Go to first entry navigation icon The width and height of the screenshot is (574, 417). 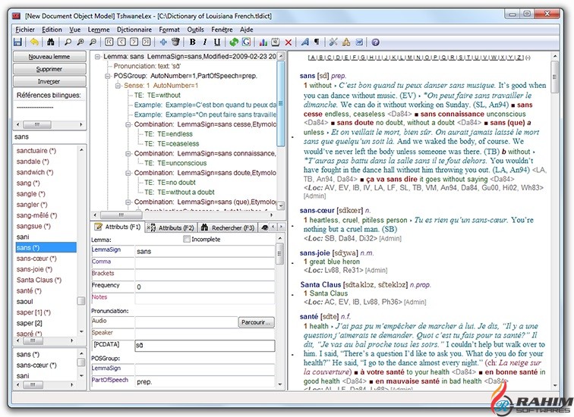pyautogui.click(x=109, y=42)
